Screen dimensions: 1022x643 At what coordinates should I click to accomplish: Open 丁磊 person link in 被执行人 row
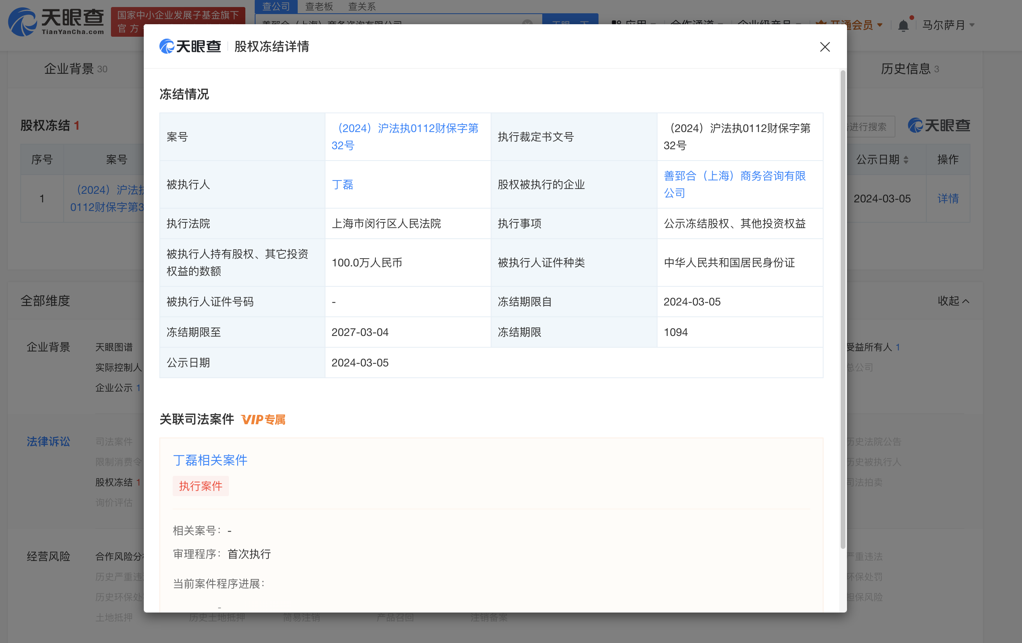coord(343,184)
